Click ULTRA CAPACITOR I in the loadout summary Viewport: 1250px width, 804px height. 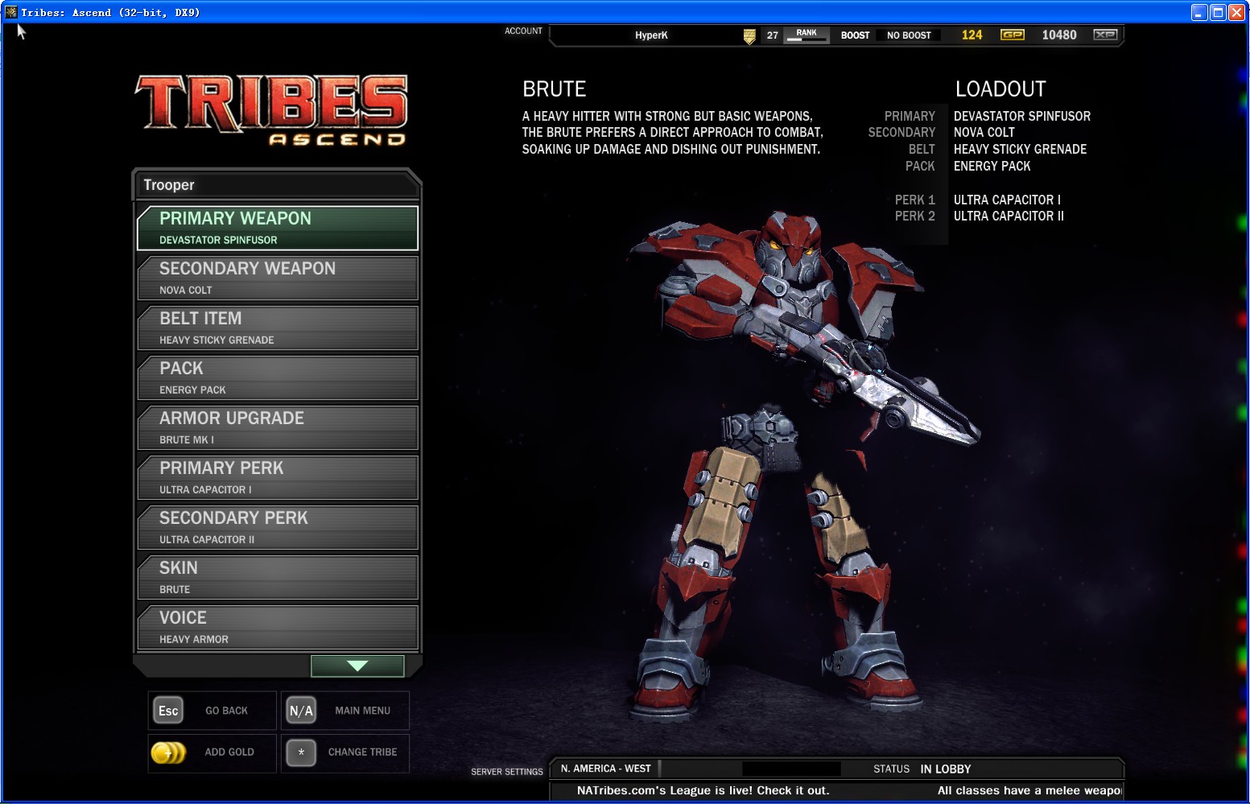[1007, 200]
